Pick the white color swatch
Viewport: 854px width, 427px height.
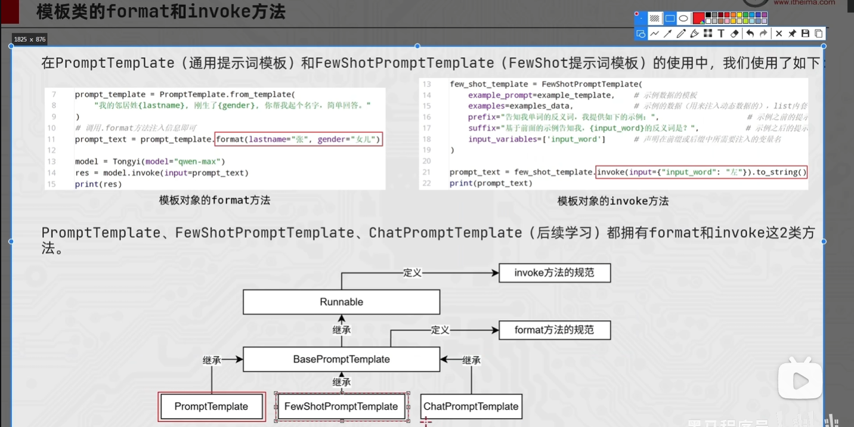tap(708, 21)
